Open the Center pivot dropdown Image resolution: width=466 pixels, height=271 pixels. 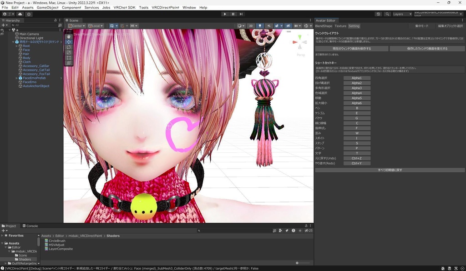pyautogui.click(x=76, y=26)
